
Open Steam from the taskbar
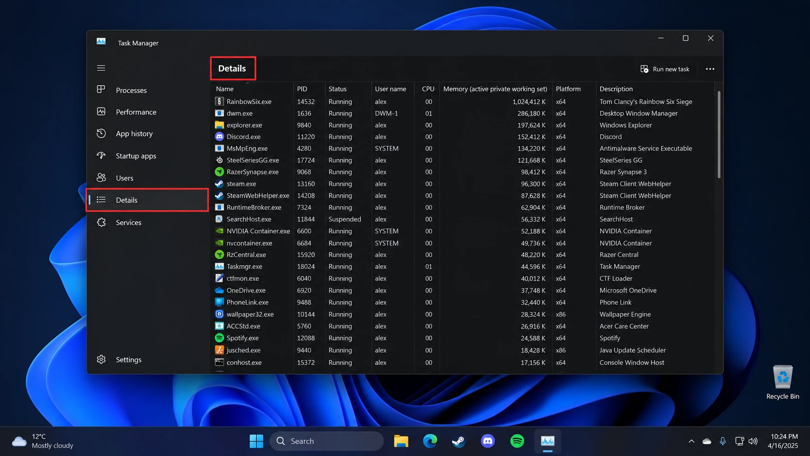point(459,441)
